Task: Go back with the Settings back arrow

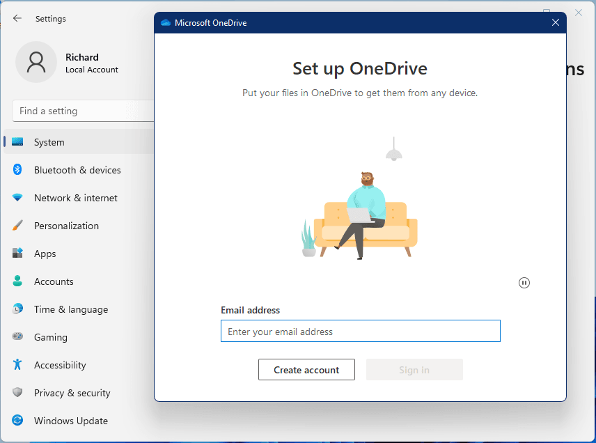Action: [x=17, y=18]
